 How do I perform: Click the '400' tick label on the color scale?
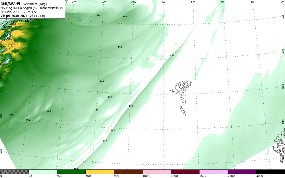[60, 176]
